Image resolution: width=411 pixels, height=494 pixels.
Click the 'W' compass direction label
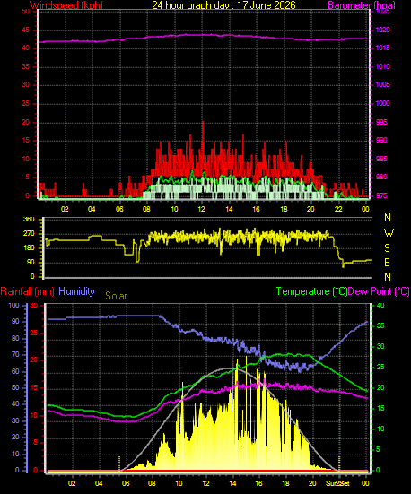[389, 233]
